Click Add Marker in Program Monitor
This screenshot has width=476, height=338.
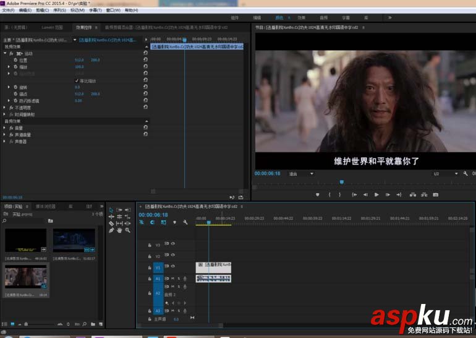(x=318, y=194)
